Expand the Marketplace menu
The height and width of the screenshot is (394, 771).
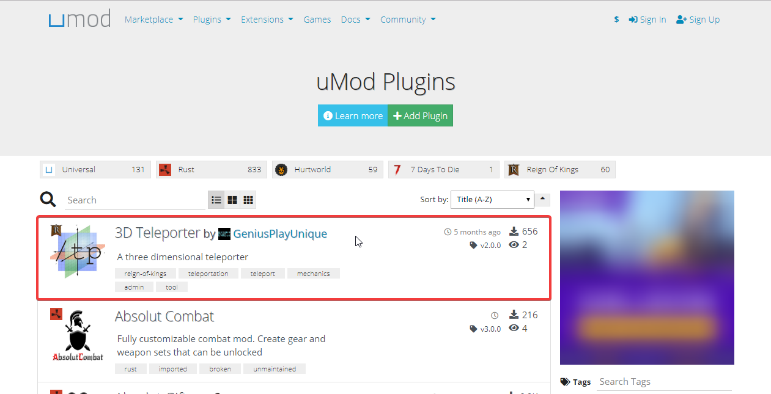click(154, 20)
